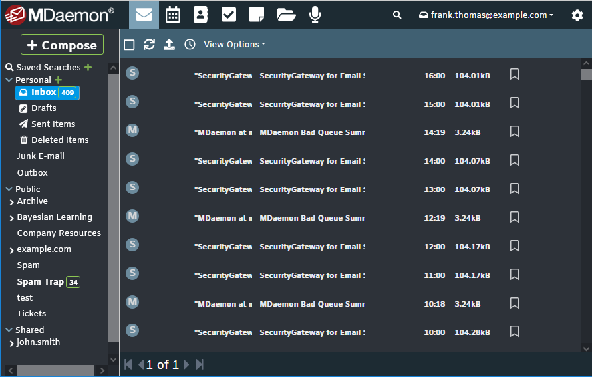Open the Sent Items folder
This screenshot has height=377, width=592.
pos(47,124)
